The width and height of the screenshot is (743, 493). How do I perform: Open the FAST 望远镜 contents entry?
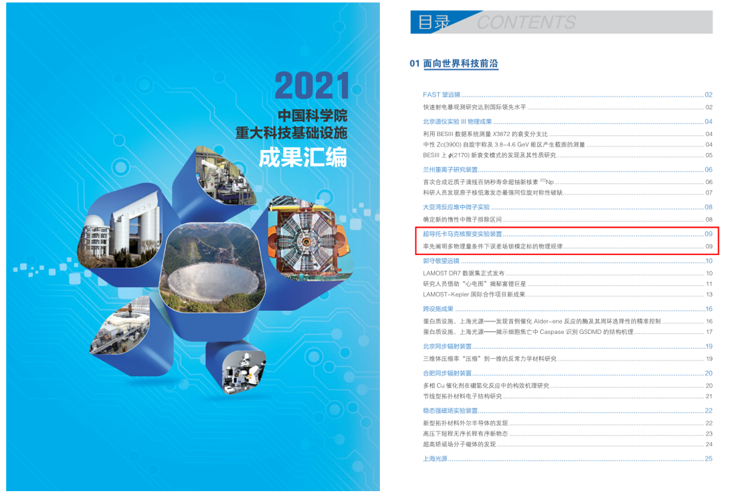[x=441, y=95]
